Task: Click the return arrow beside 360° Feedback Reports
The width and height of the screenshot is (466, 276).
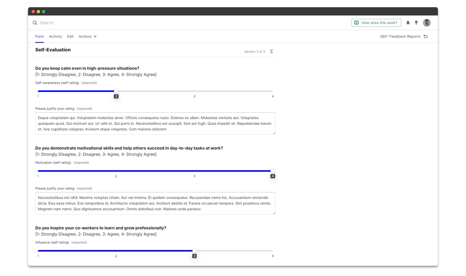Action: (426, 36)
